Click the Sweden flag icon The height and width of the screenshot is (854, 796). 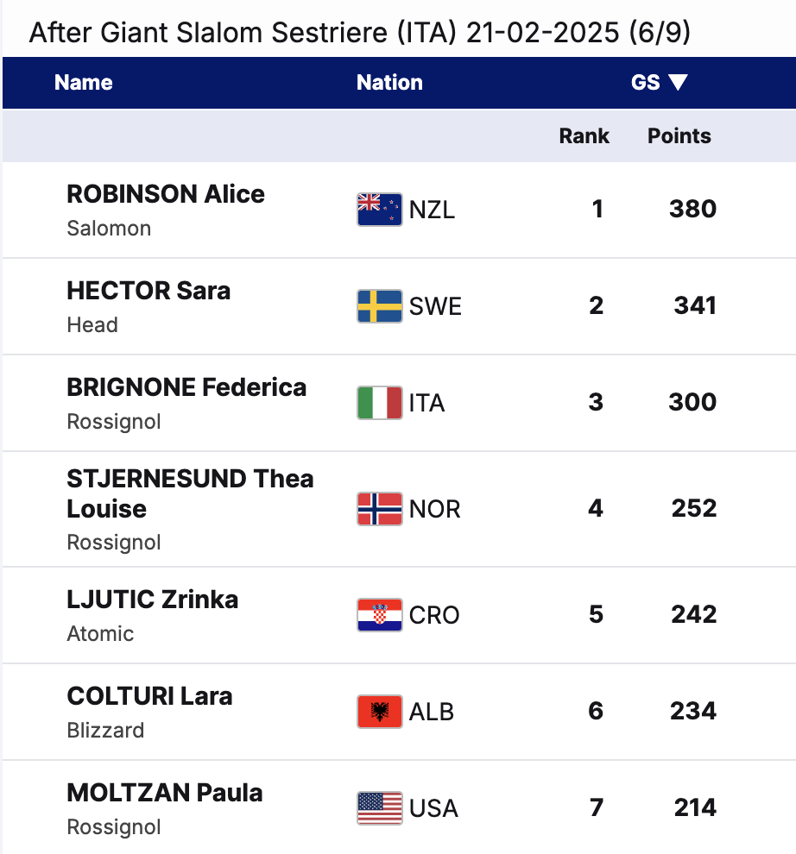point(379,306)
